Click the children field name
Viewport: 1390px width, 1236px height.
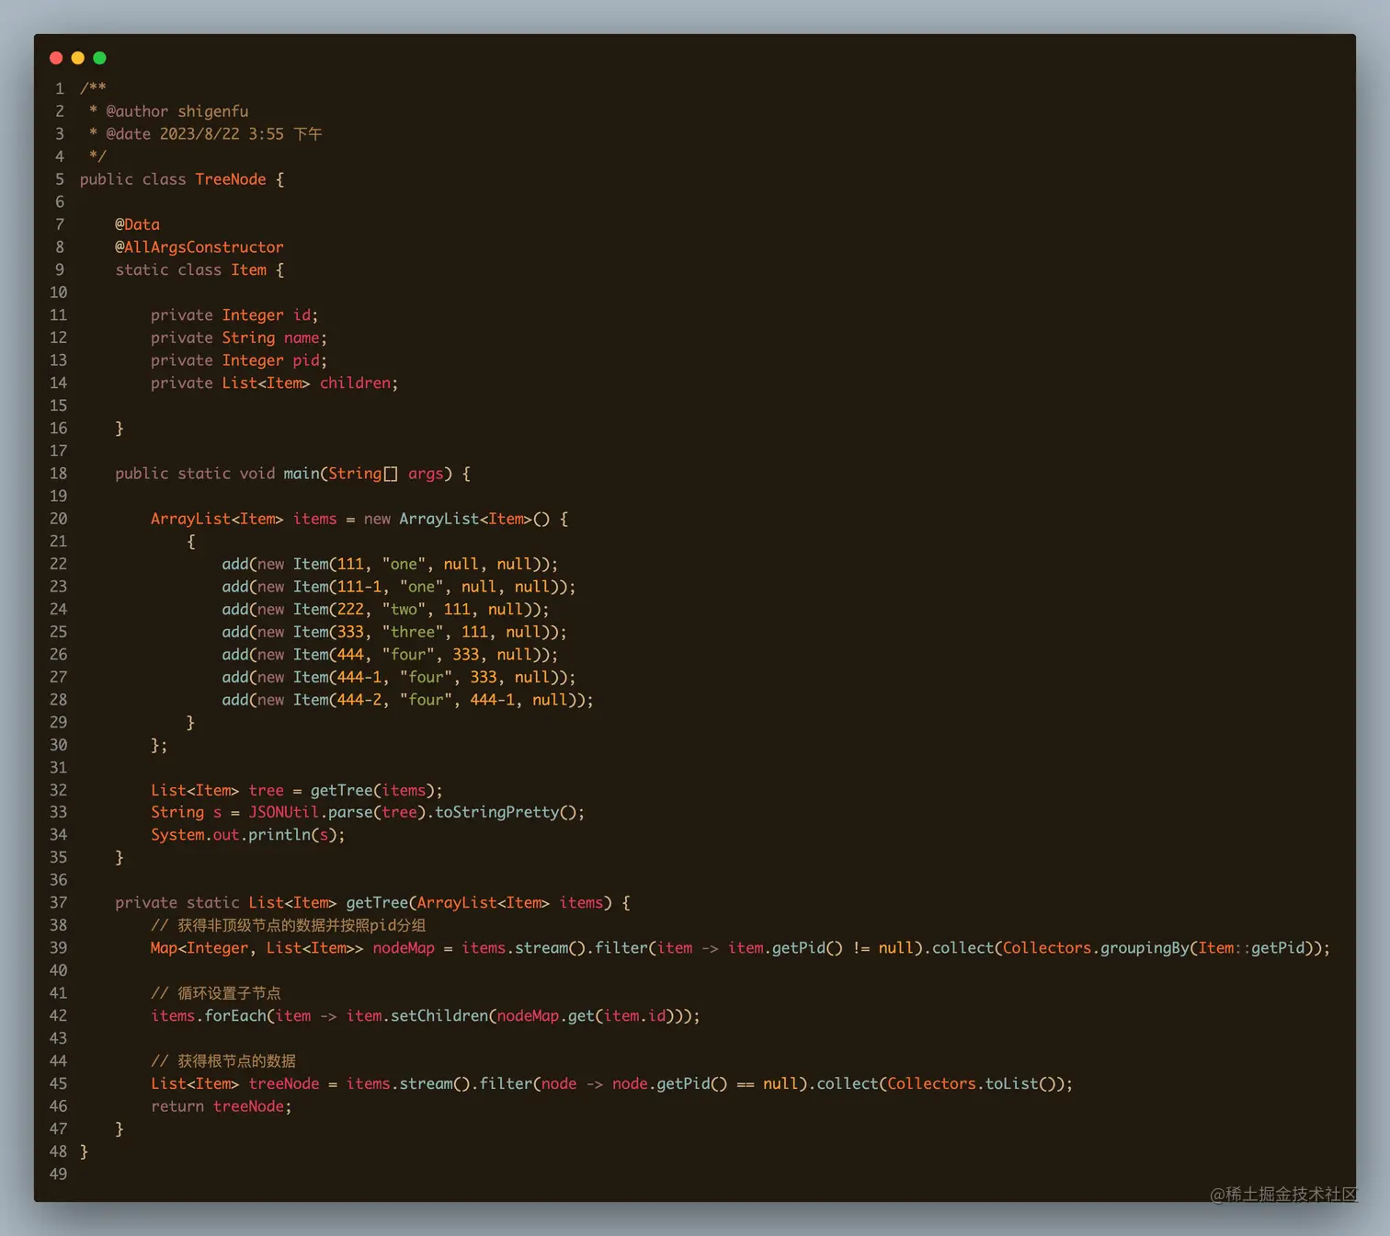pos(356,383)
